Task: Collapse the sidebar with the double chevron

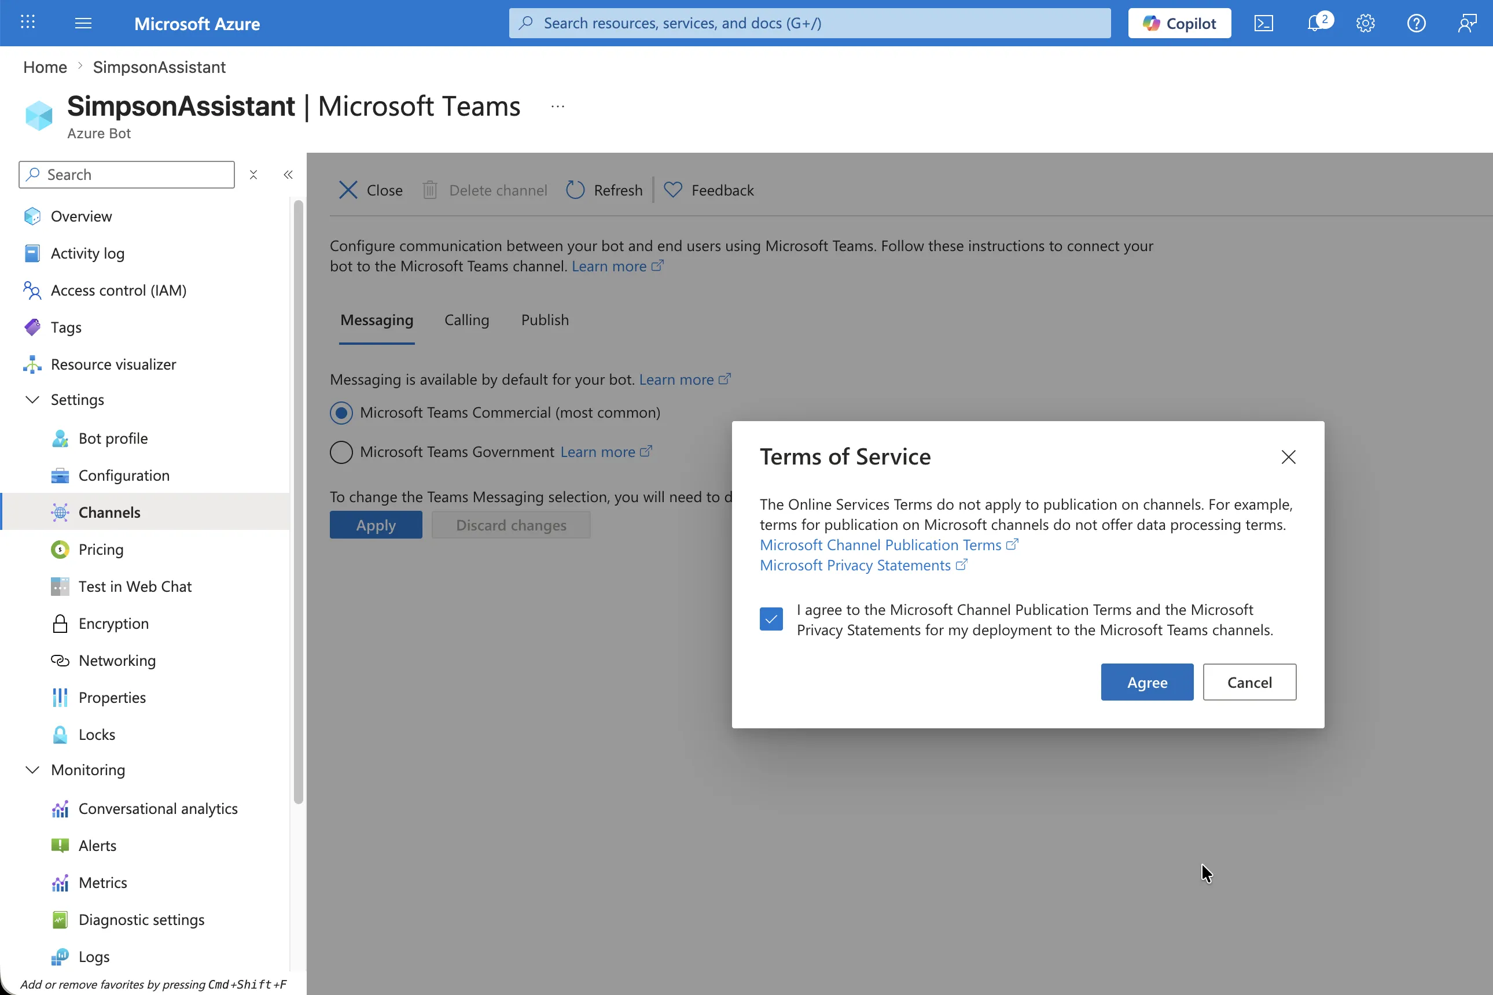Action: [288, 175]
